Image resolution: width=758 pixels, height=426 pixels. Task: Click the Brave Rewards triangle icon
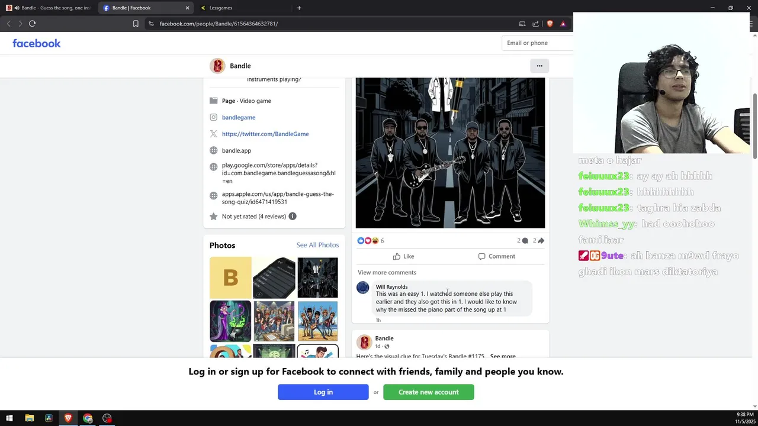tap(563, 24)
